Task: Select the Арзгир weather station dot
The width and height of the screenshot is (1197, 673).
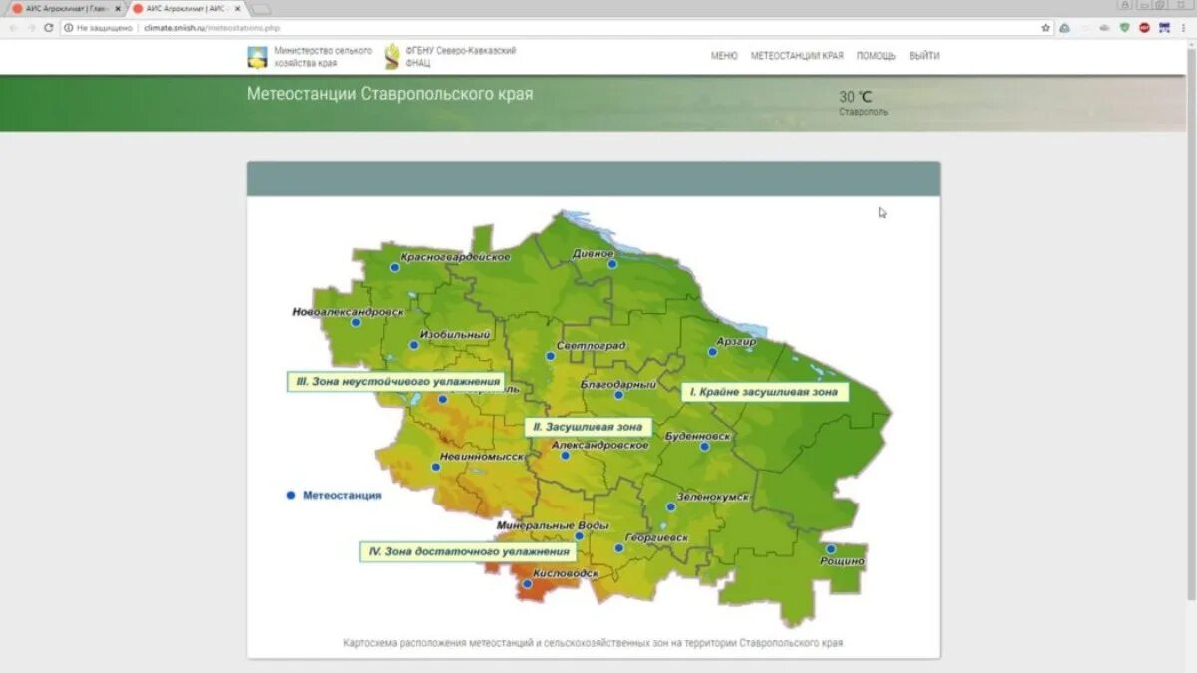Action: click(x=712, y=351)
